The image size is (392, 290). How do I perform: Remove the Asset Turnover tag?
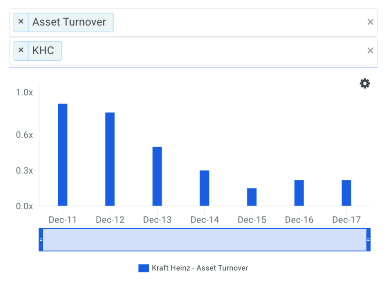click(21, 22)
